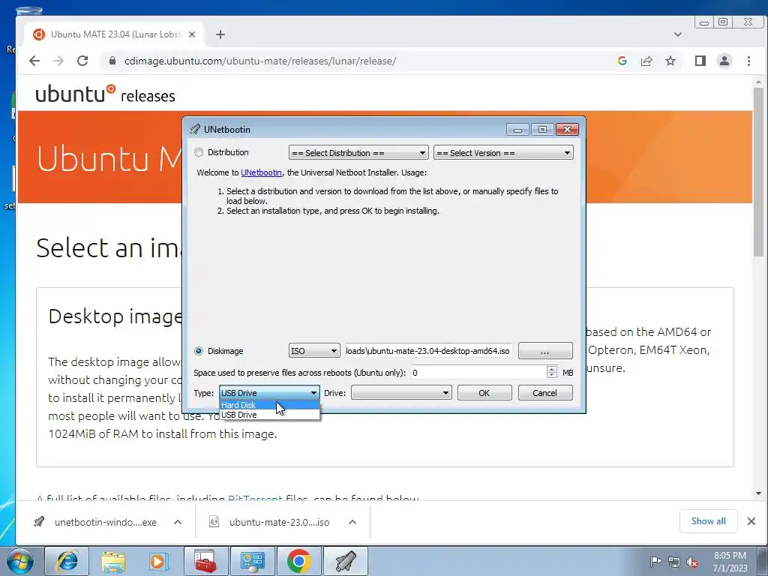Expand options for ubuntu-mate iso download
The width and height of the screenshot is (768, 576).
click(352, 522)
